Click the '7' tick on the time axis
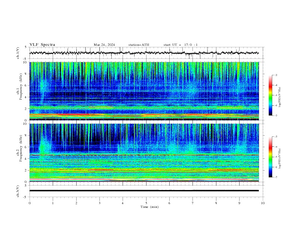 coord(192,203)
